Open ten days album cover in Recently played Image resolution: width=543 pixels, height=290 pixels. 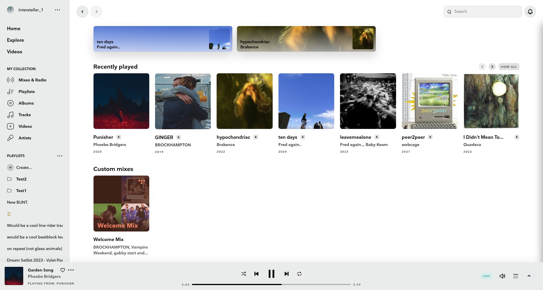pos(306,101)
